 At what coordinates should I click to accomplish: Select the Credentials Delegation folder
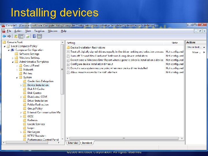[40, 81]
